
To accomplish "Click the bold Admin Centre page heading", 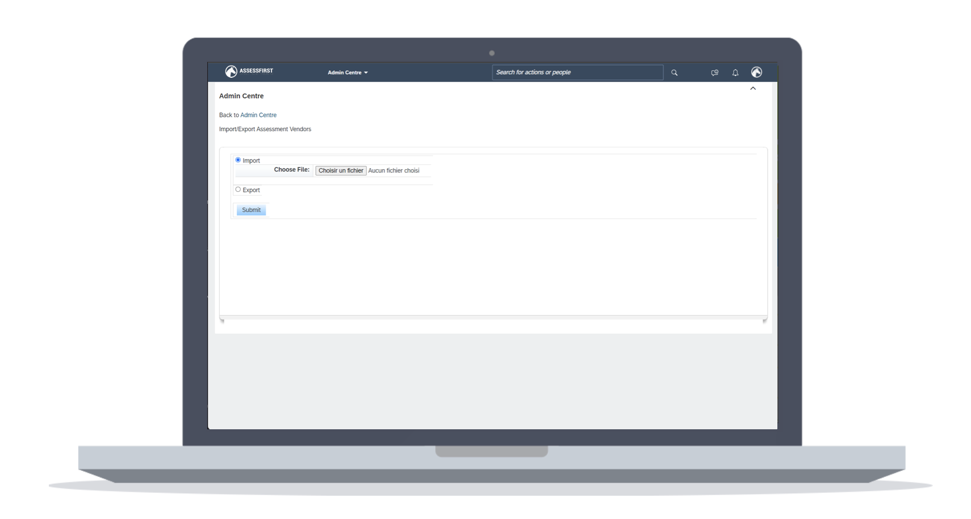I will point(241,96).
